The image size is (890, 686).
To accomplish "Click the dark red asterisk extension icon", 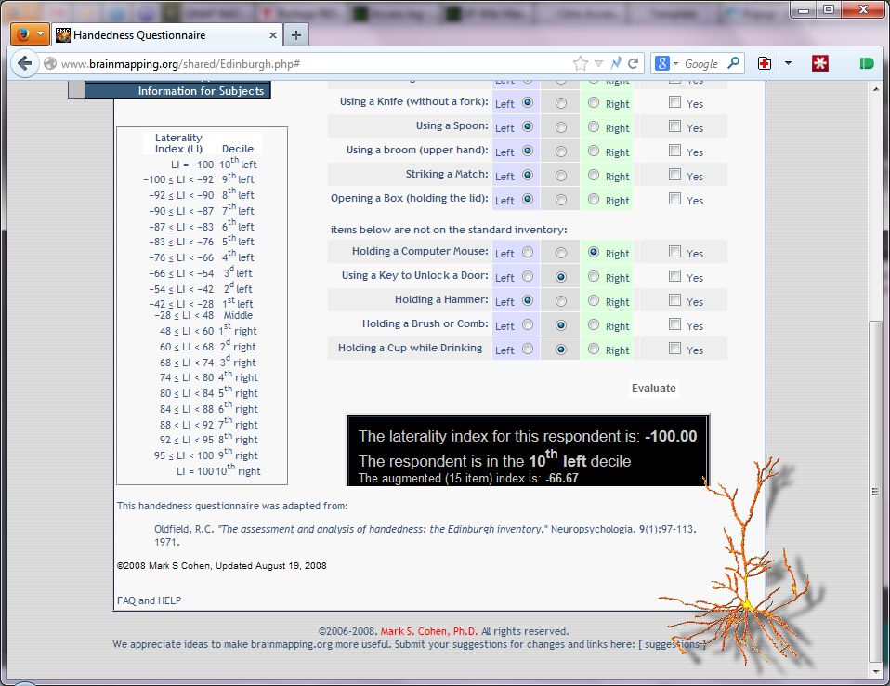I will pyautogui.click(x=820, y=64).
